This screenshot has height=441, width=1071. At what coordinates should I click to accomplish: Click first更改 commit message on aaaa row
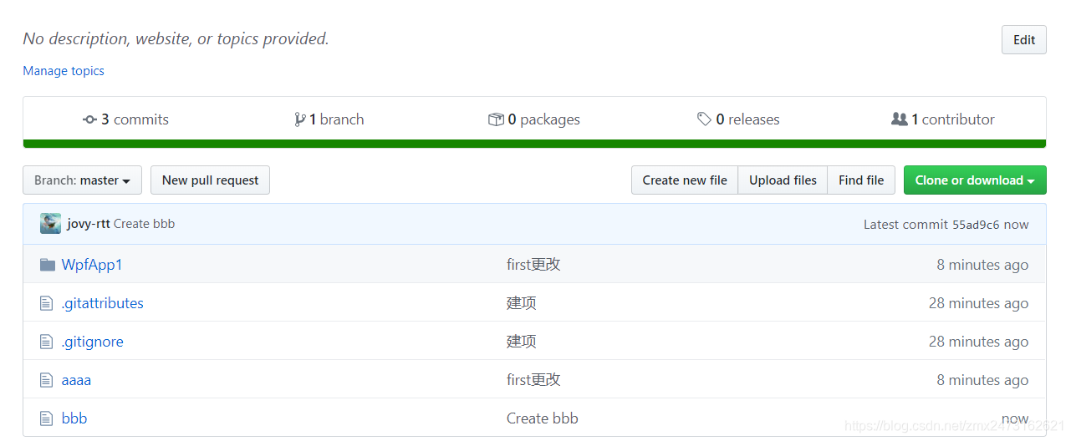click(533, 380)
